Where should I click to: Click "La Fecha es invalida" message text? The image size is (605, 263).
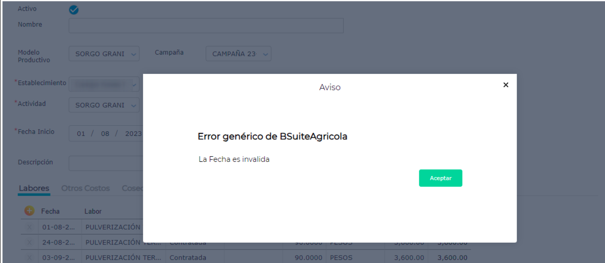point(234,159)
